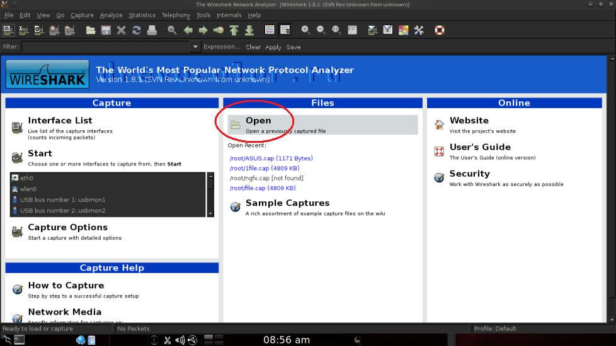
Task: Stop the running capture toolbar icon
Action: pos(54,30)
